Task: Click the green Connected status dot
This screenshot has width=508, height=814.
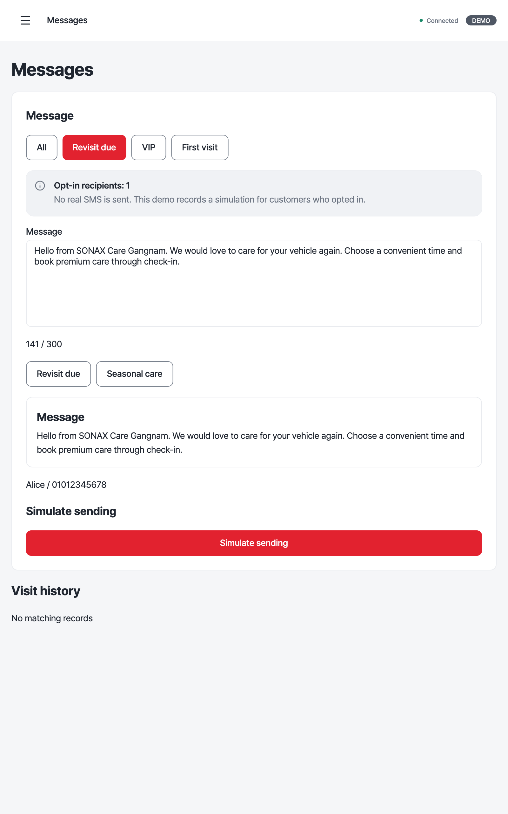Action: coord(421,21)
